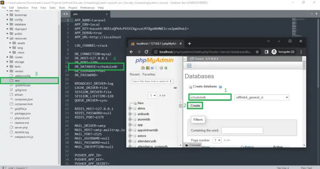Collapse resources folder in sidebar
The width and height of the screenshot is (320, 169).
pos(7,38)
